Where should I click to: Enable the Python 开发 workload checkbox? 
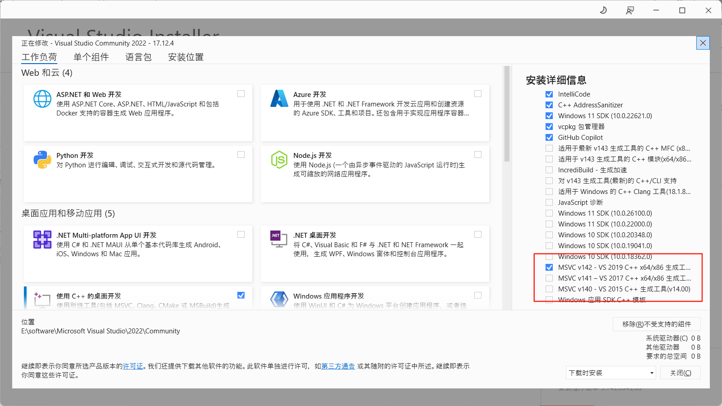241,155
